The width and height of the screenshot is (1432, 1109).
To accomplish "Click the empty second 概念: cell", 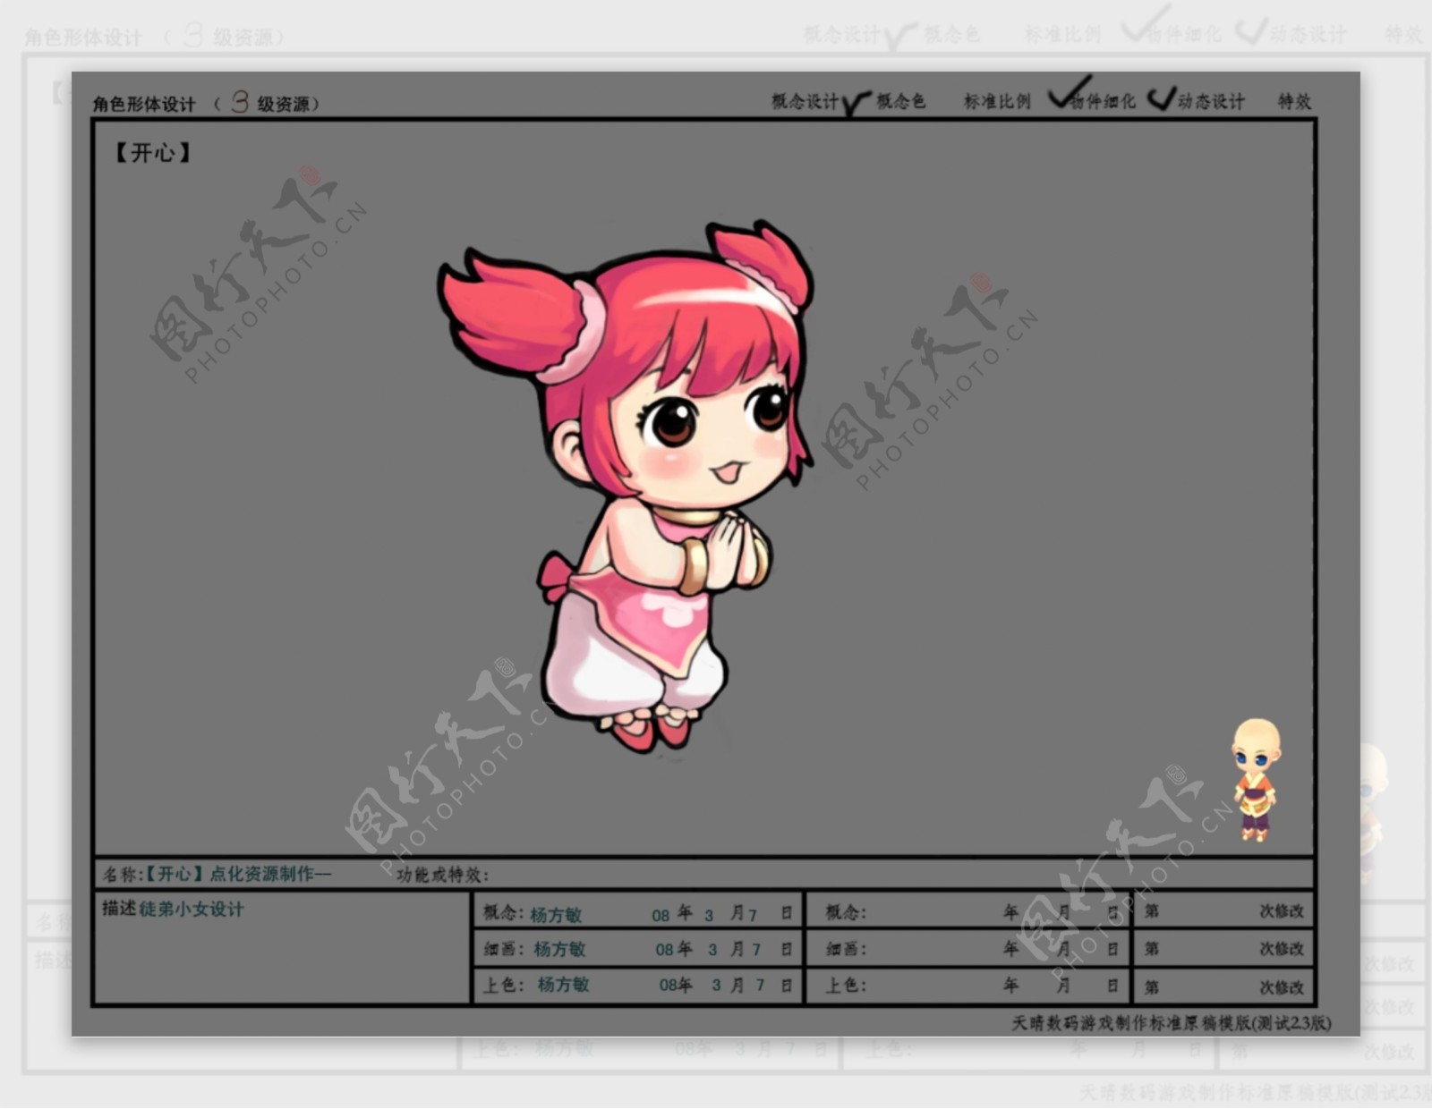I will tap(969, 911).
